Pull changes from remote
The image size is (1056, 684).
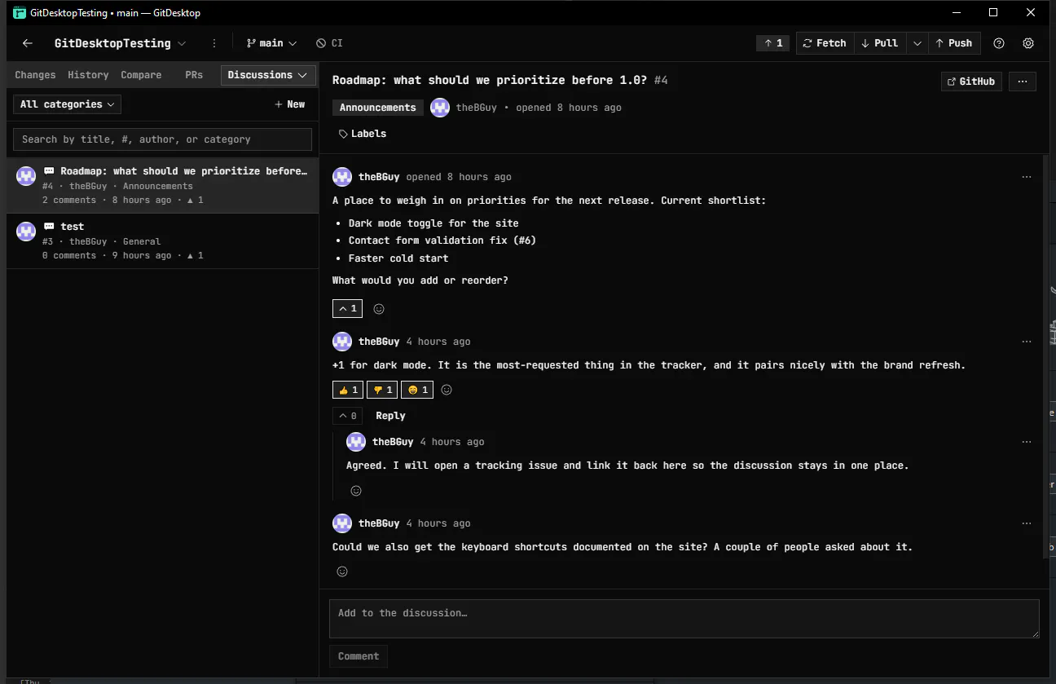(x=880, y=43)
